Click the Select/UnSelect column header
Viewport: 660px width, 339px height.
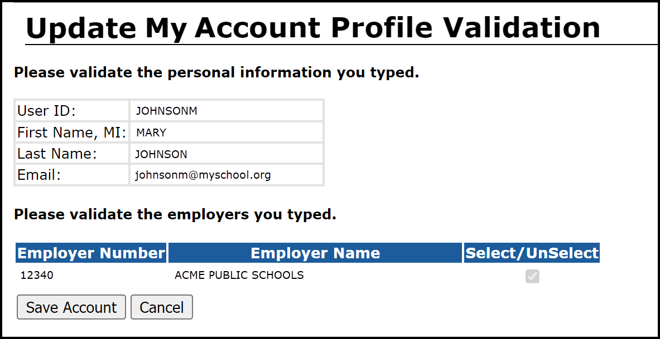click(x=532, y=253)
